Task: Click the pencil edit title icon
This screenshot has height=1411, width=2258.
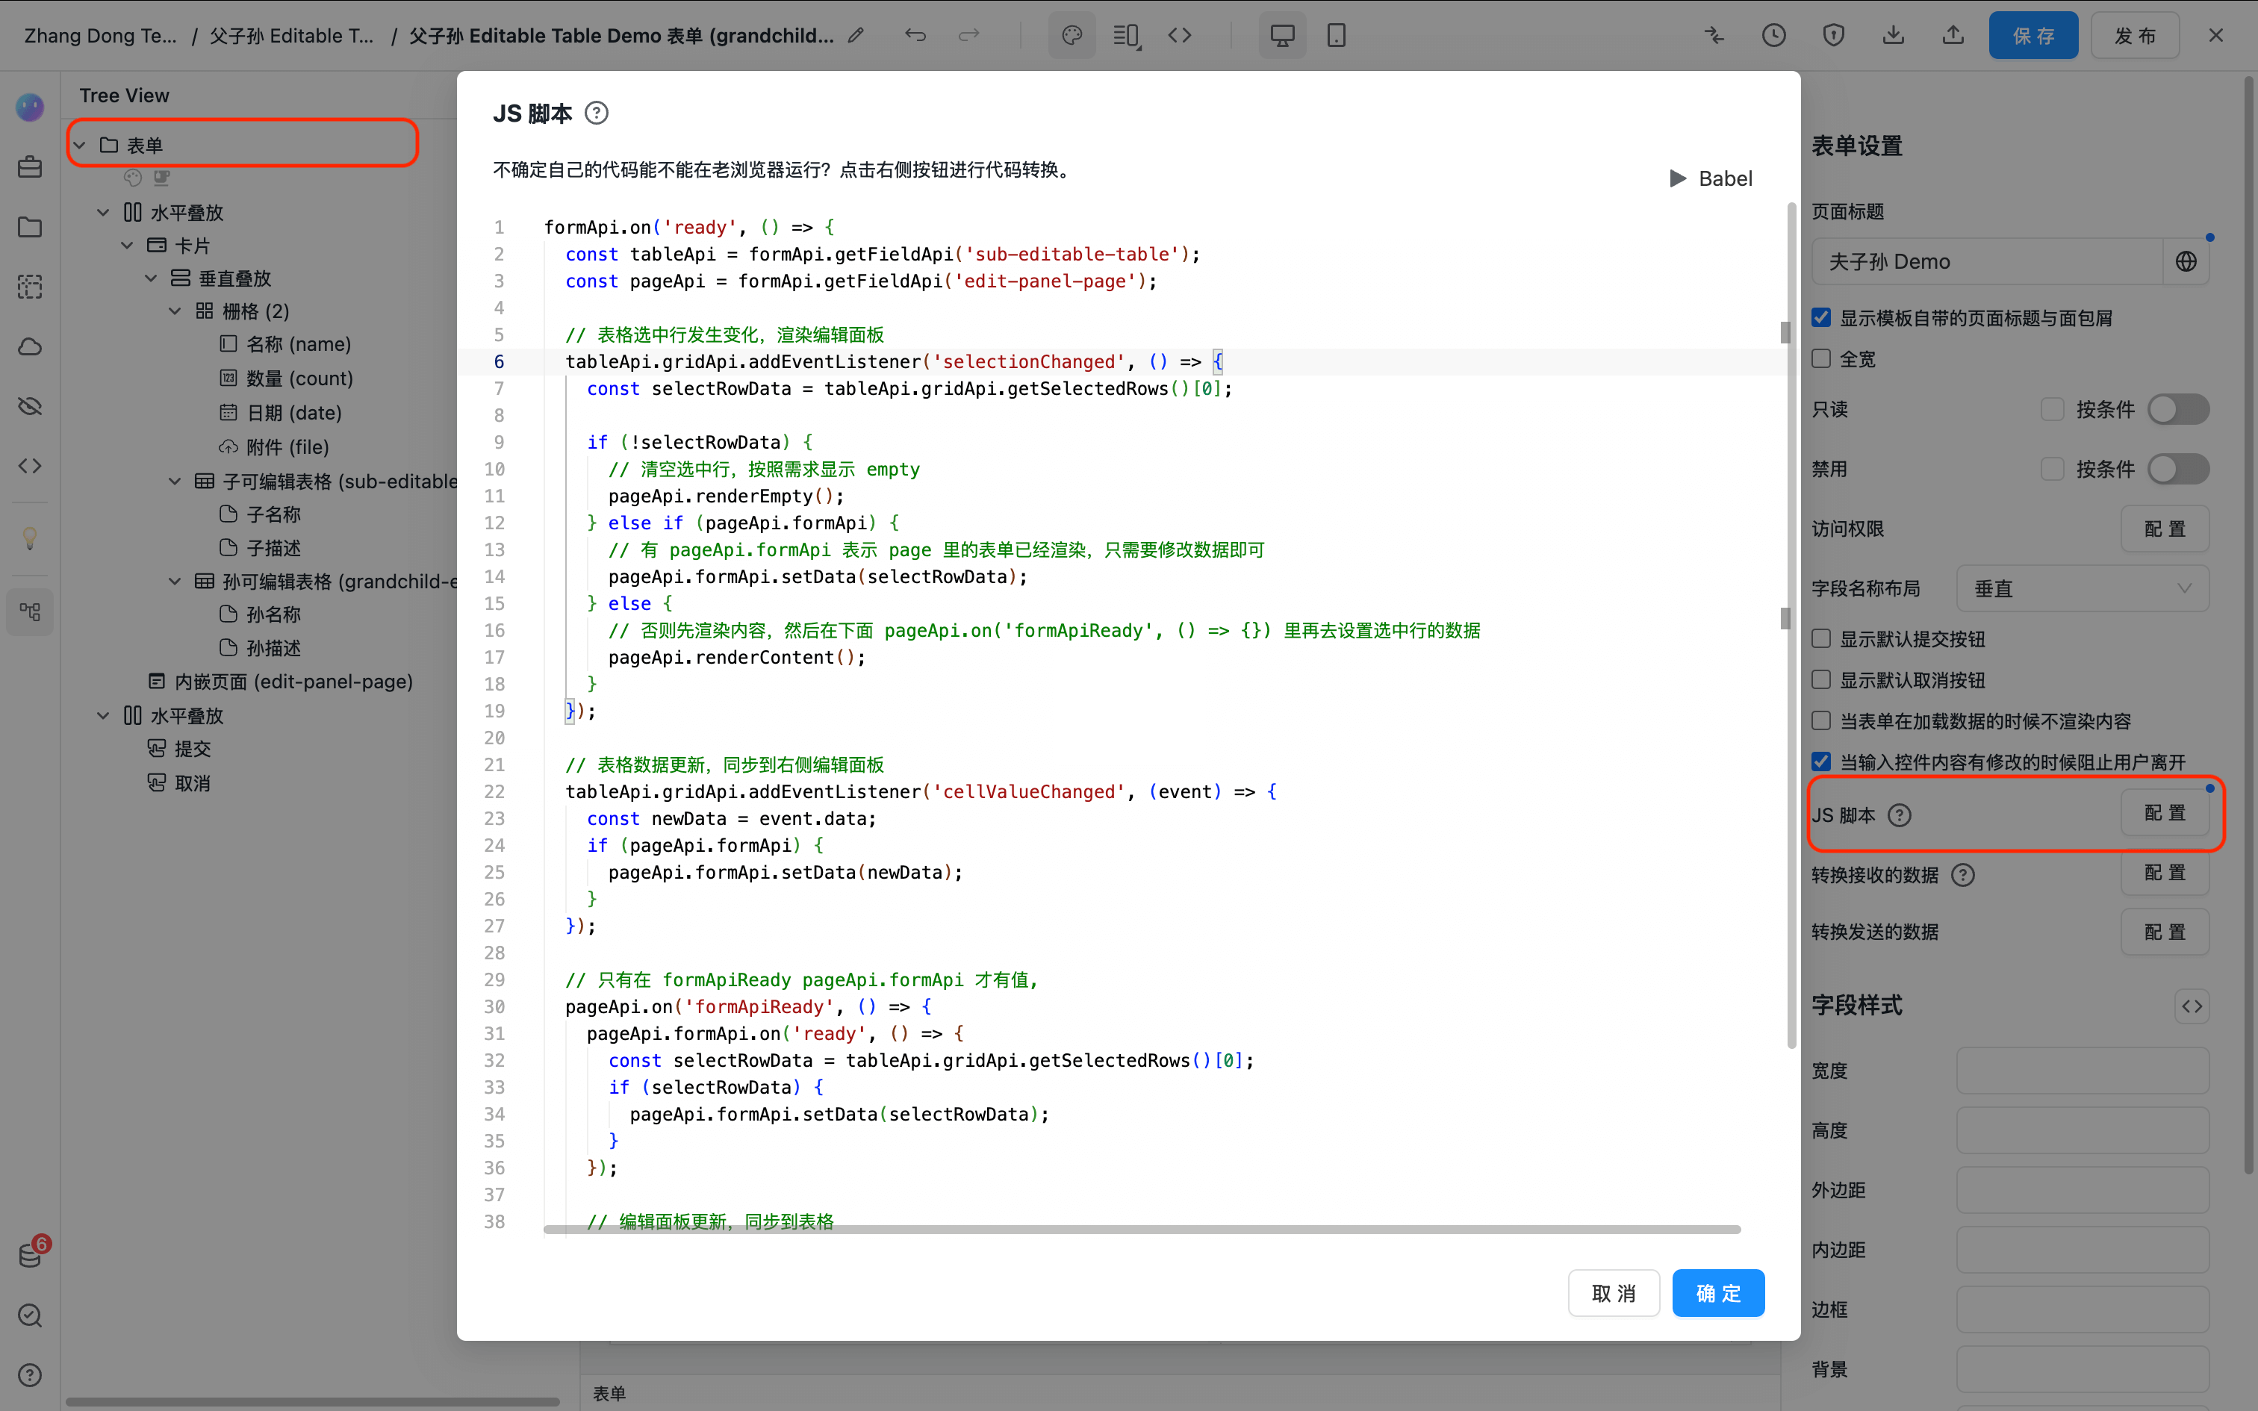Action: tap(856, 36)
